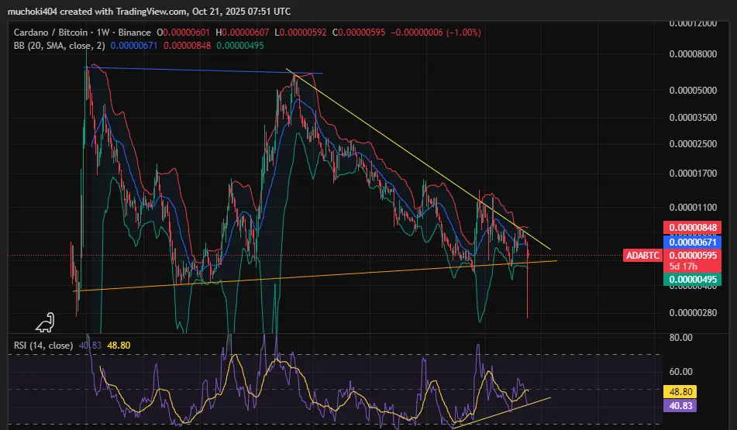
Task: Click the yellow 48.80 RSI scale tag
Action: coord(680,391)
